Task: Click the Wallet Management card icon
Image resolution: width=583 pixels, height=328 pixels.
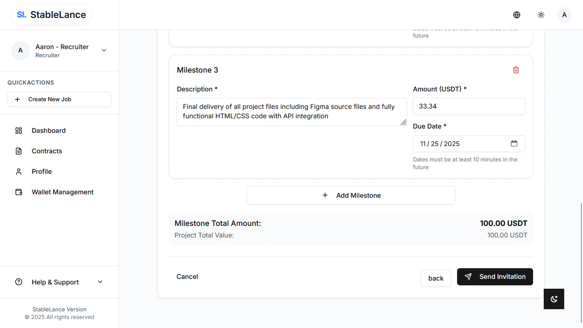Action: point(19,192)
